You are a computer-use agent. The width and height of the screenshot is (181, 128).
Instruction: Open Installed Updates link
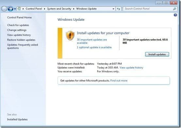click(17, 119)
